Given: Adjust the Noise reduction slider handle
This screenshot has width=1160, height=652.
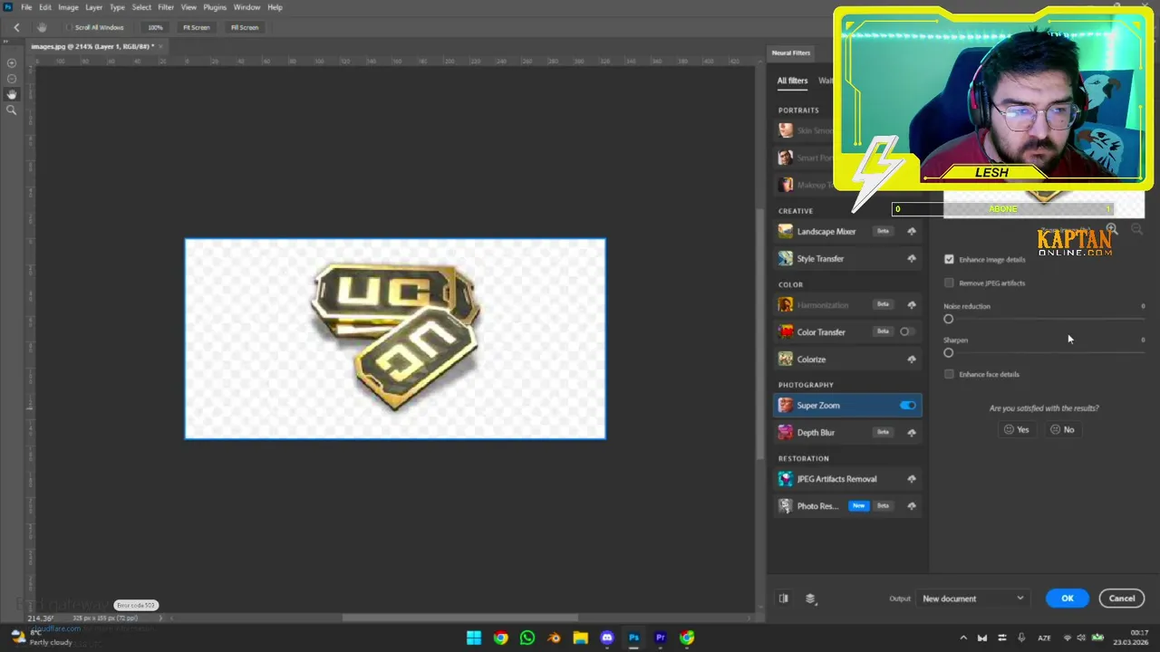Looking at the screenshot, I should pos(949,319).
